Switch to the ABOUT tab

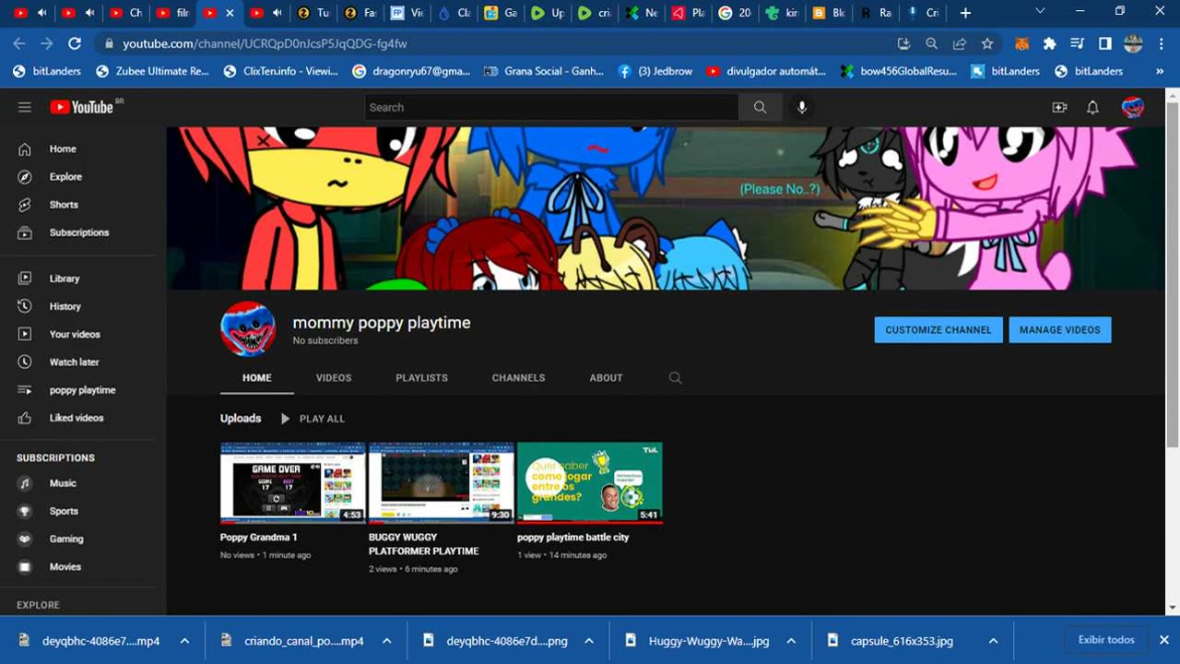coord(606,378)
